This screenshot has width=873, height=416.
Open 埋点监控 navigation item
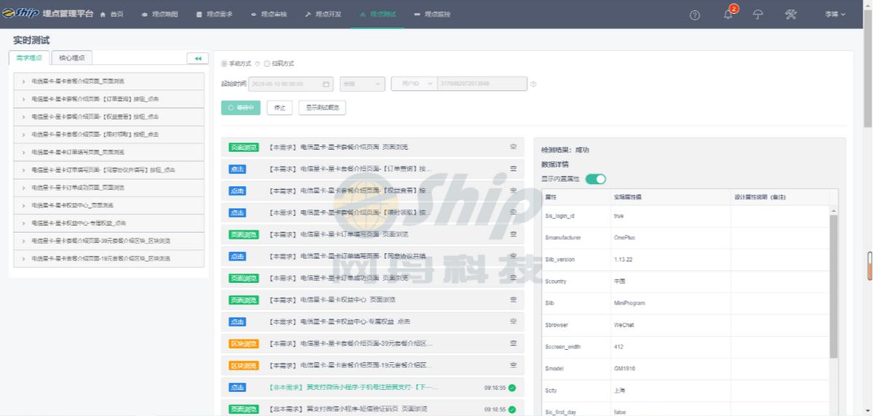click(432, 15)
